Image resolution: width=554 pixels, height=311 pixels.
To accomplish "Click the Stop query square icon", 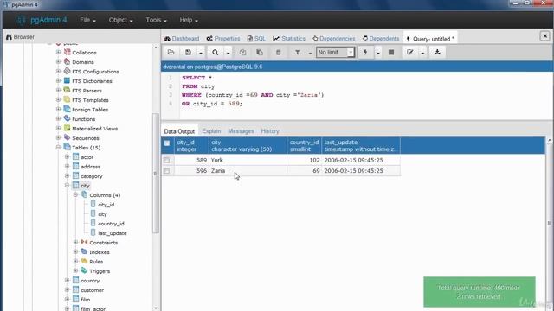I will 391,53.
